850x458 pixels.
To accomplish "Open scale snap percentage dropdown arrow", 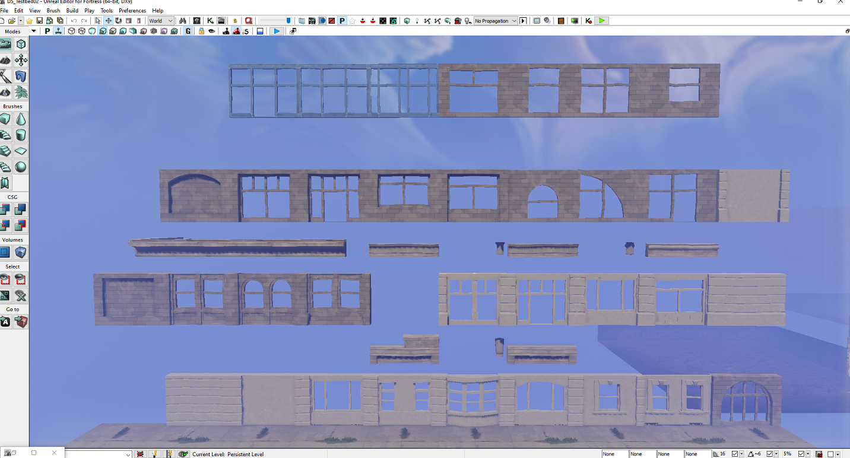I will [809, 454].
